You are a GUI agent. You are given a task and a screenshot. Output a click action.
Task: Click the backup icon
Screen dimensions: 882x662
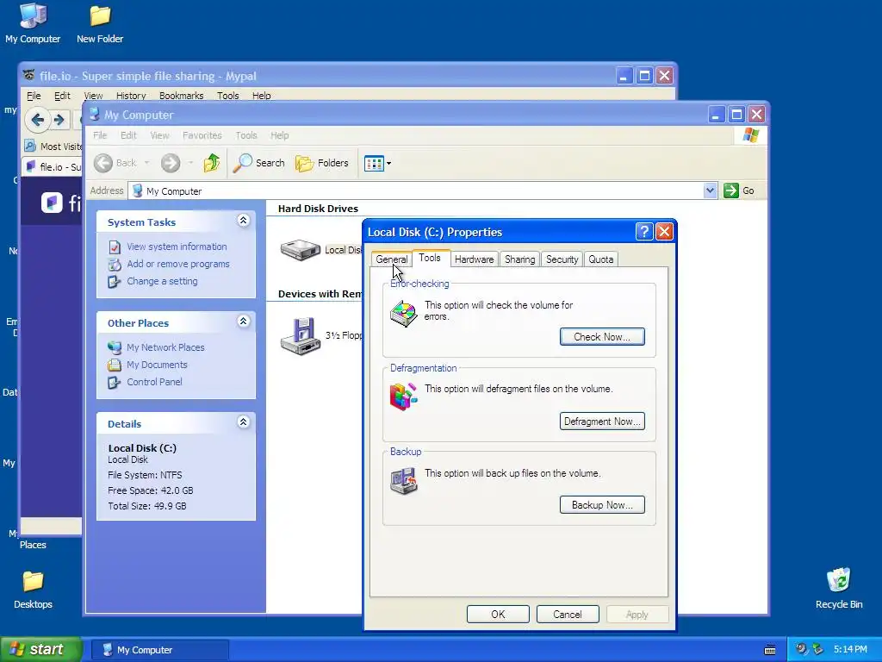[x=403, y=481]
